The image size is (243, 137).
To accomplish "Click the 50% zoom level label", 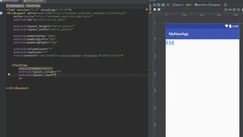I will [x=230, y=10].
